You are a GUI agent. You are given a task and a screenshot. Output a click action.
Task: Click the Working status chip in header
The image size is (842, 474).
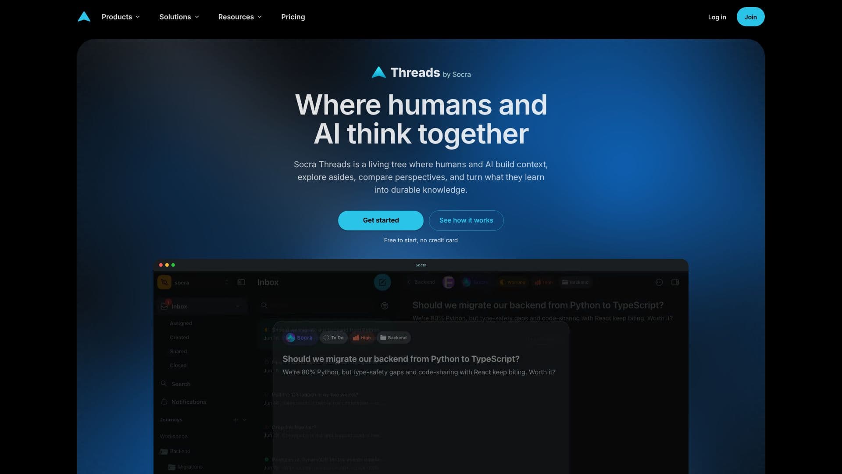pyautogui.click(x=513, y=282)
